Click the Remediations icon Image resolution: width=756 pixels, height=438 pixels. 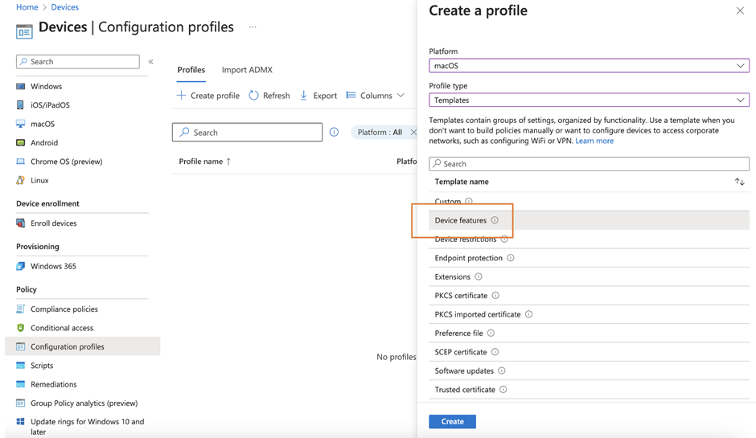pos(20,384)
